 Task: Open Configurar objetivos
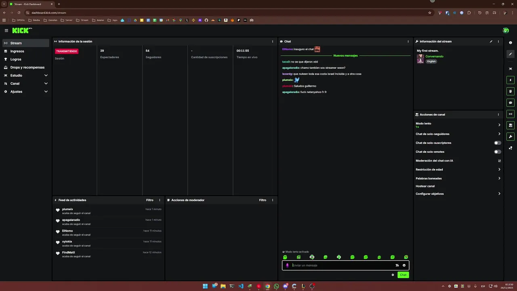[458, 194]
